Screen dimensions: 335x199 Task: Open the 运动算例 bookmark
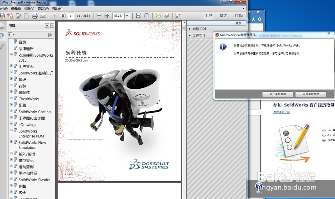pos(26,167)
